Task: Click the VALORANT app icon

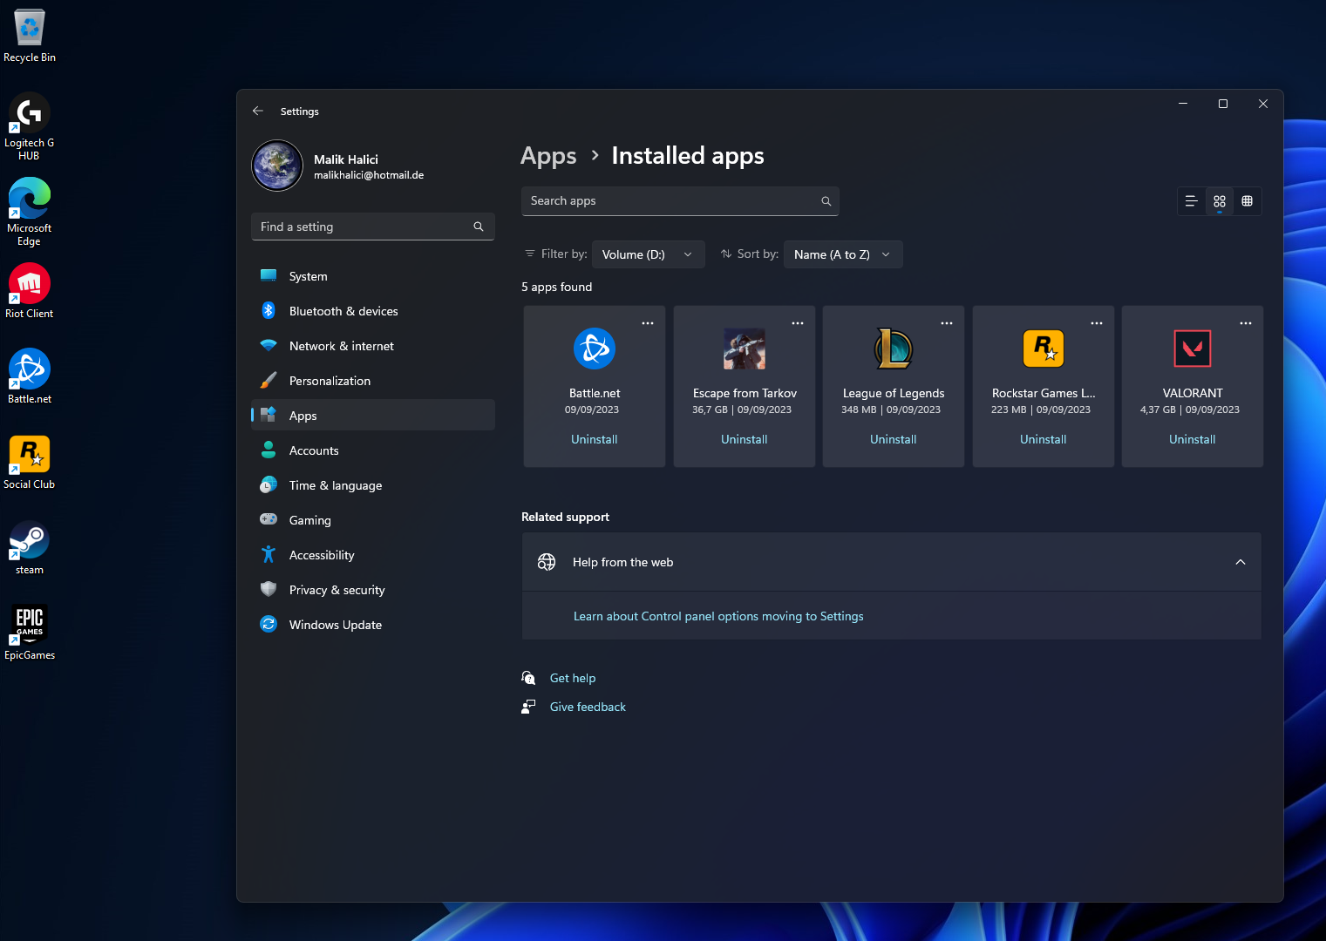Action: coord(1193,349)
